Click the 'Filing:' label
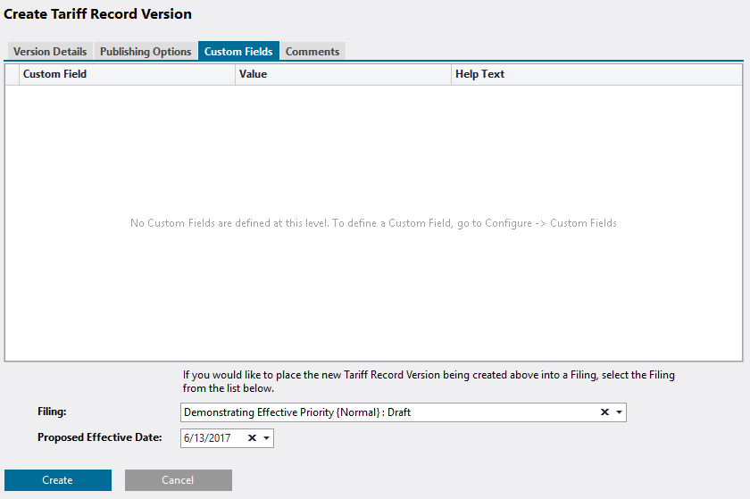Viewport: 750px width, 499px height. (x=53, y=412)
